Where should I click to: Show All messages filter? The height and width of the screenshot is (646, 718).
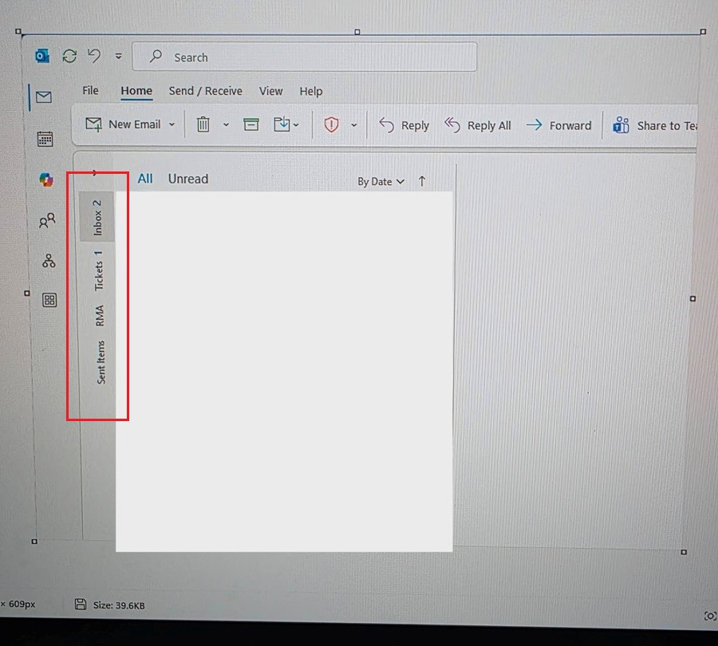click(x=145, y=179)
